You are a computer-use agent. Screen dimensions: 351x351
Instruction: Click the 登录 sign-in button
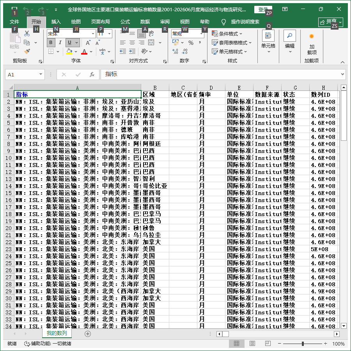263,9
